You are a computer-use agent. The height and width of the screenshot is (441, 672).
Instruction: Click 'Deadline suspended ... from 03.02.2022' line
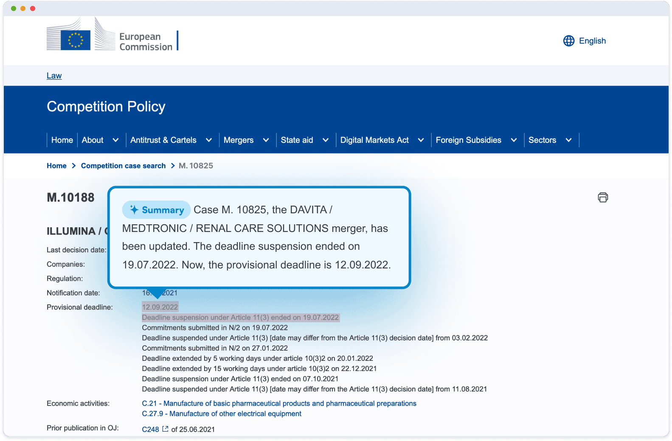point(315,338)
